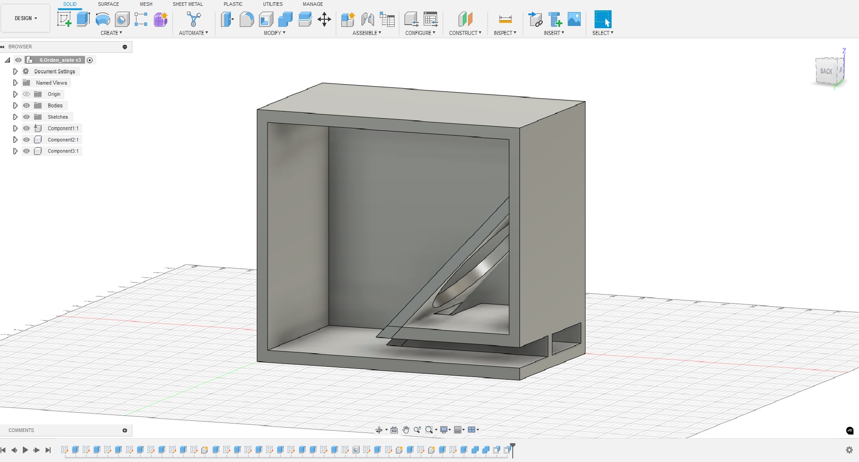Screen dimensions: 859x462
Task: Select the Joint tool icon
Action: (367, 19)
